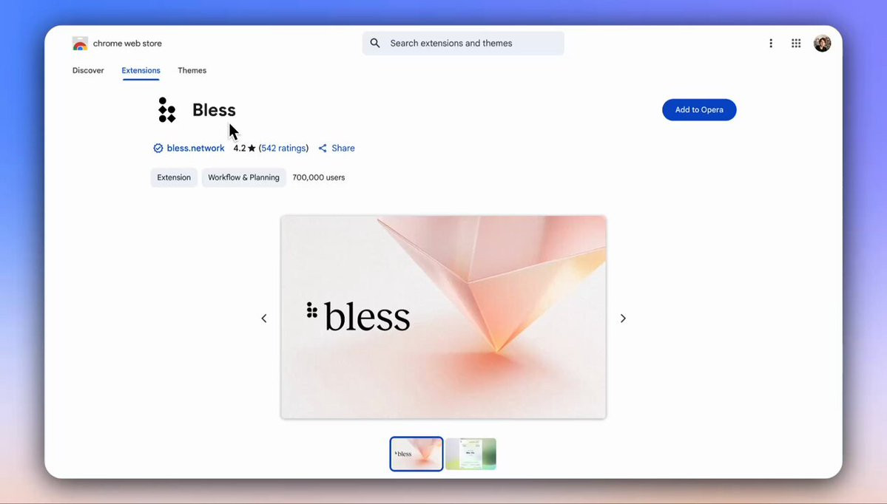Click the rating star icon
This screenshot has height=504, width=887.
[x=252, y=148]
